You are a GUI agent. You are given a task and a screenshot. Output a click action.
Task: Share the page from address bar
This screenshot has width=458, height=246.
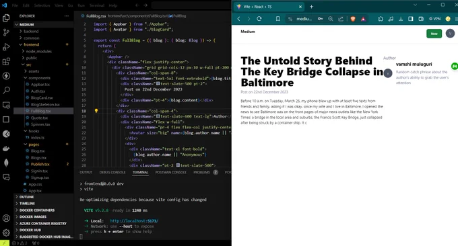pyautogui.click(x=341, y=19)
